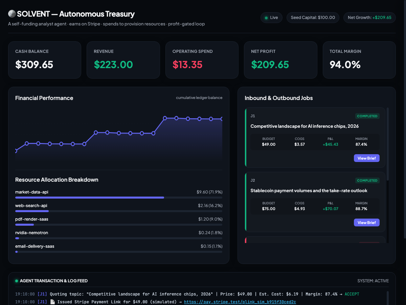Click the $0.15 (1.1%) value
The image size is (406, 305).
coord(211,246)
